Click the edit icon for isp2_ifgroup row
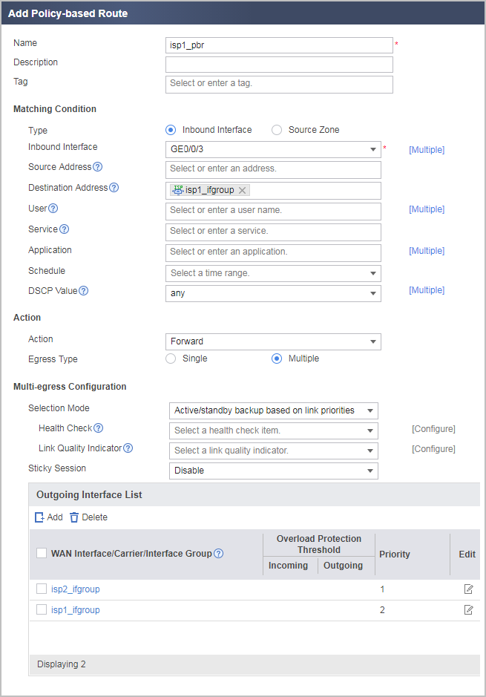 click(468, 589)
